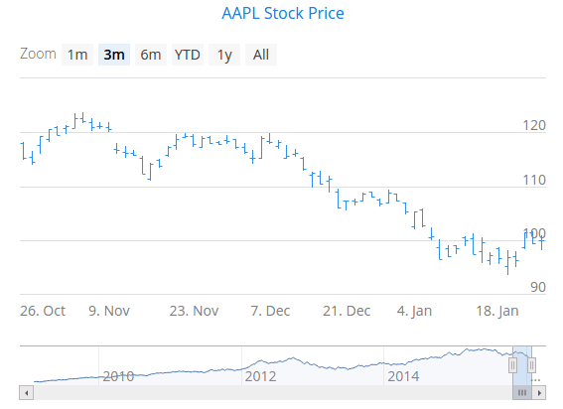
Task: Grab the left navigator range handle
Action: point(512,365)
